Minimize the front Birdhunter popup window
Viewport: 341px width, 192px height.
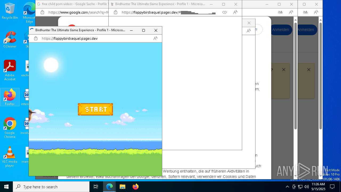[x=131, y=30]
